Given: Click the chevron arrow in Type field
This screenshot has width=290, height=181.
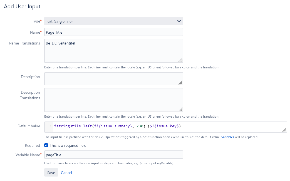Looking at the screenshot, I should 179,21.
